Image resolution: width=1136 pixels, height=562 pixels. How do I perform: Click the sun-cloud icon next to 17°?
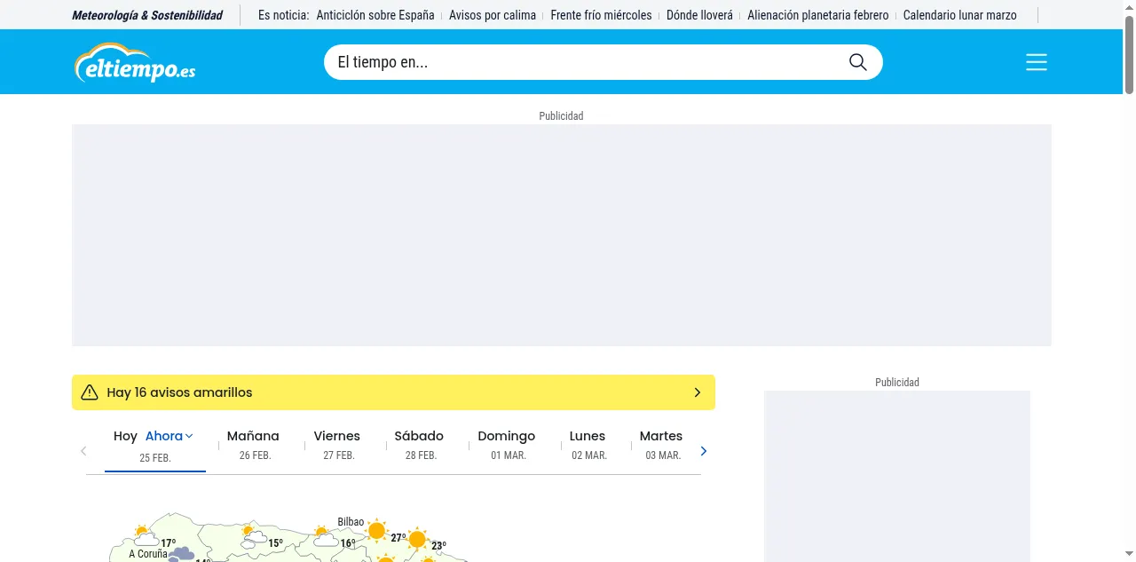click(x=146, y=535)
